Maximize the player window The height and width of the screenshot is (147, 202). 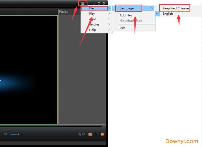pos(99,3)
